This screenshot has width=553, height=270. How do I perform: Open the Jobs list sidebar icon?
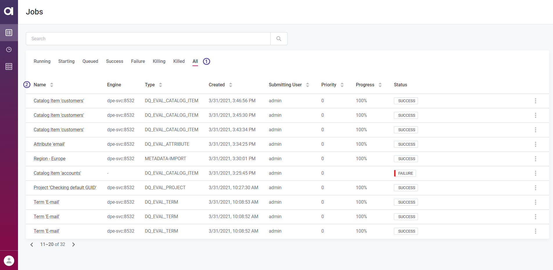click(9, 32)
